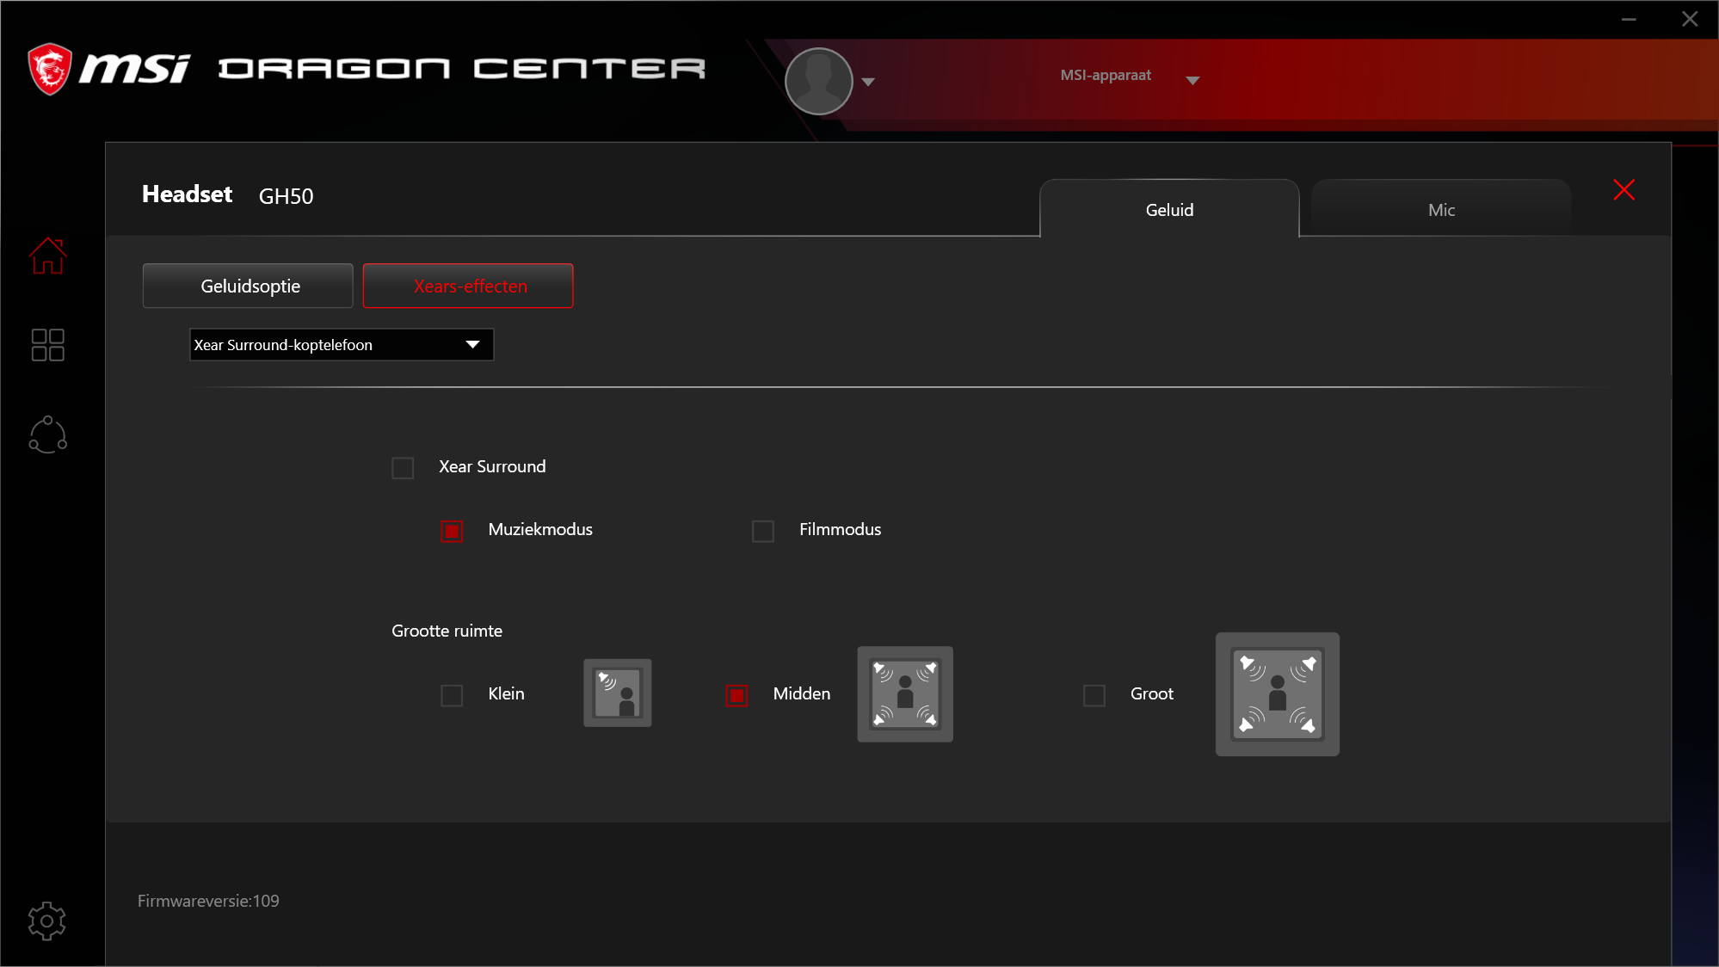Close the Dragon Center window
This screenshot has width=1719, height=967.
point(1690,19)
